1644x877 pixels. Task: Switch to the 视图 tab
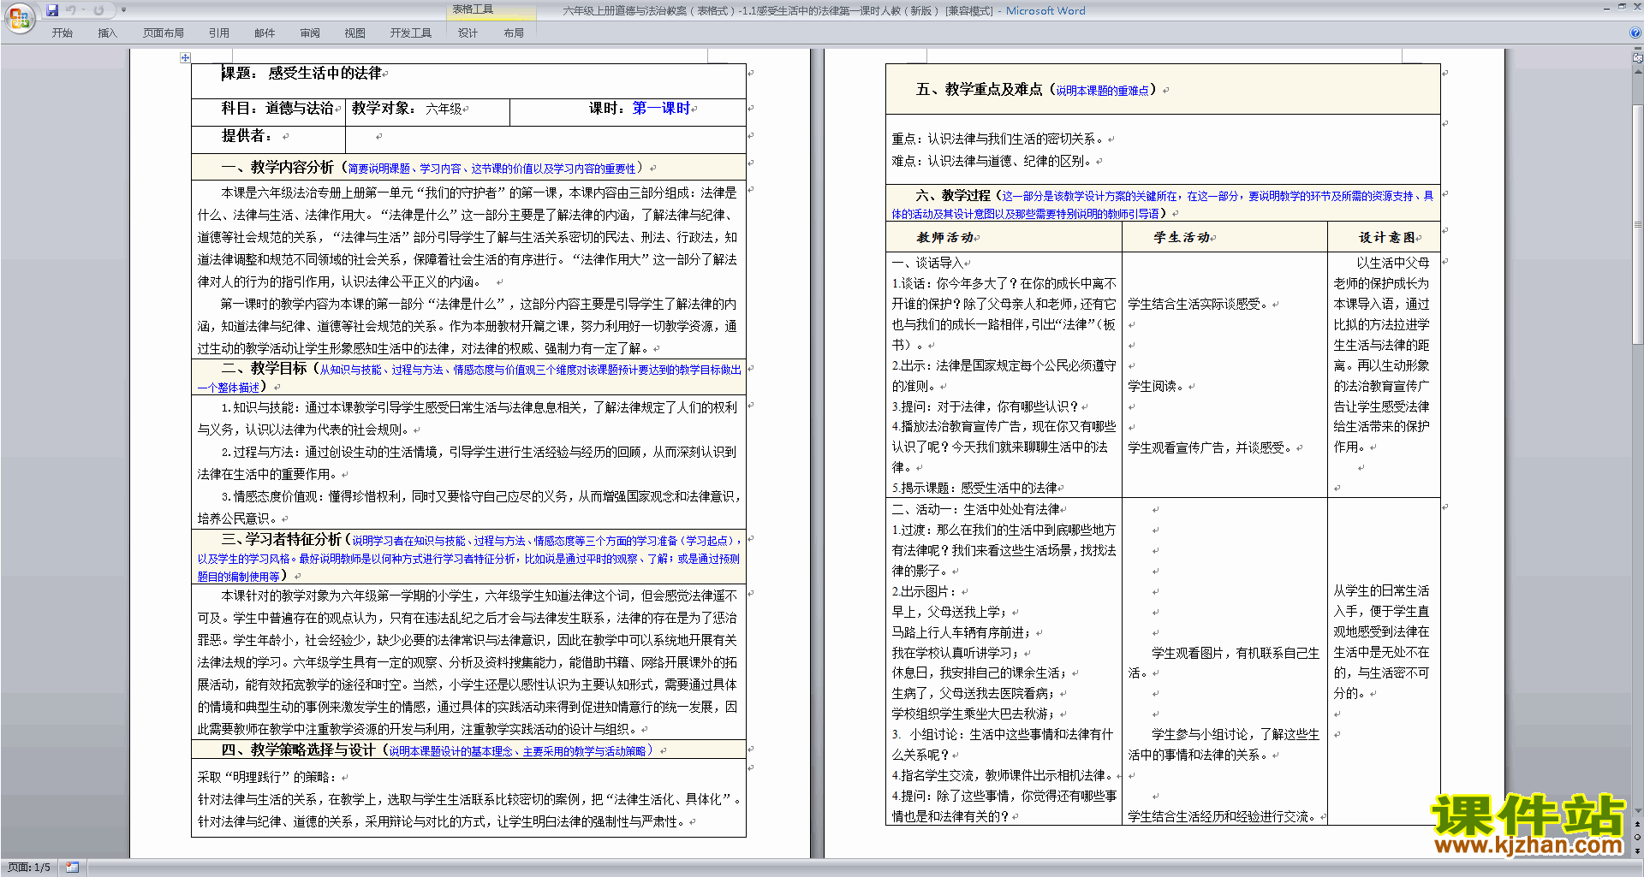[355, 33]
